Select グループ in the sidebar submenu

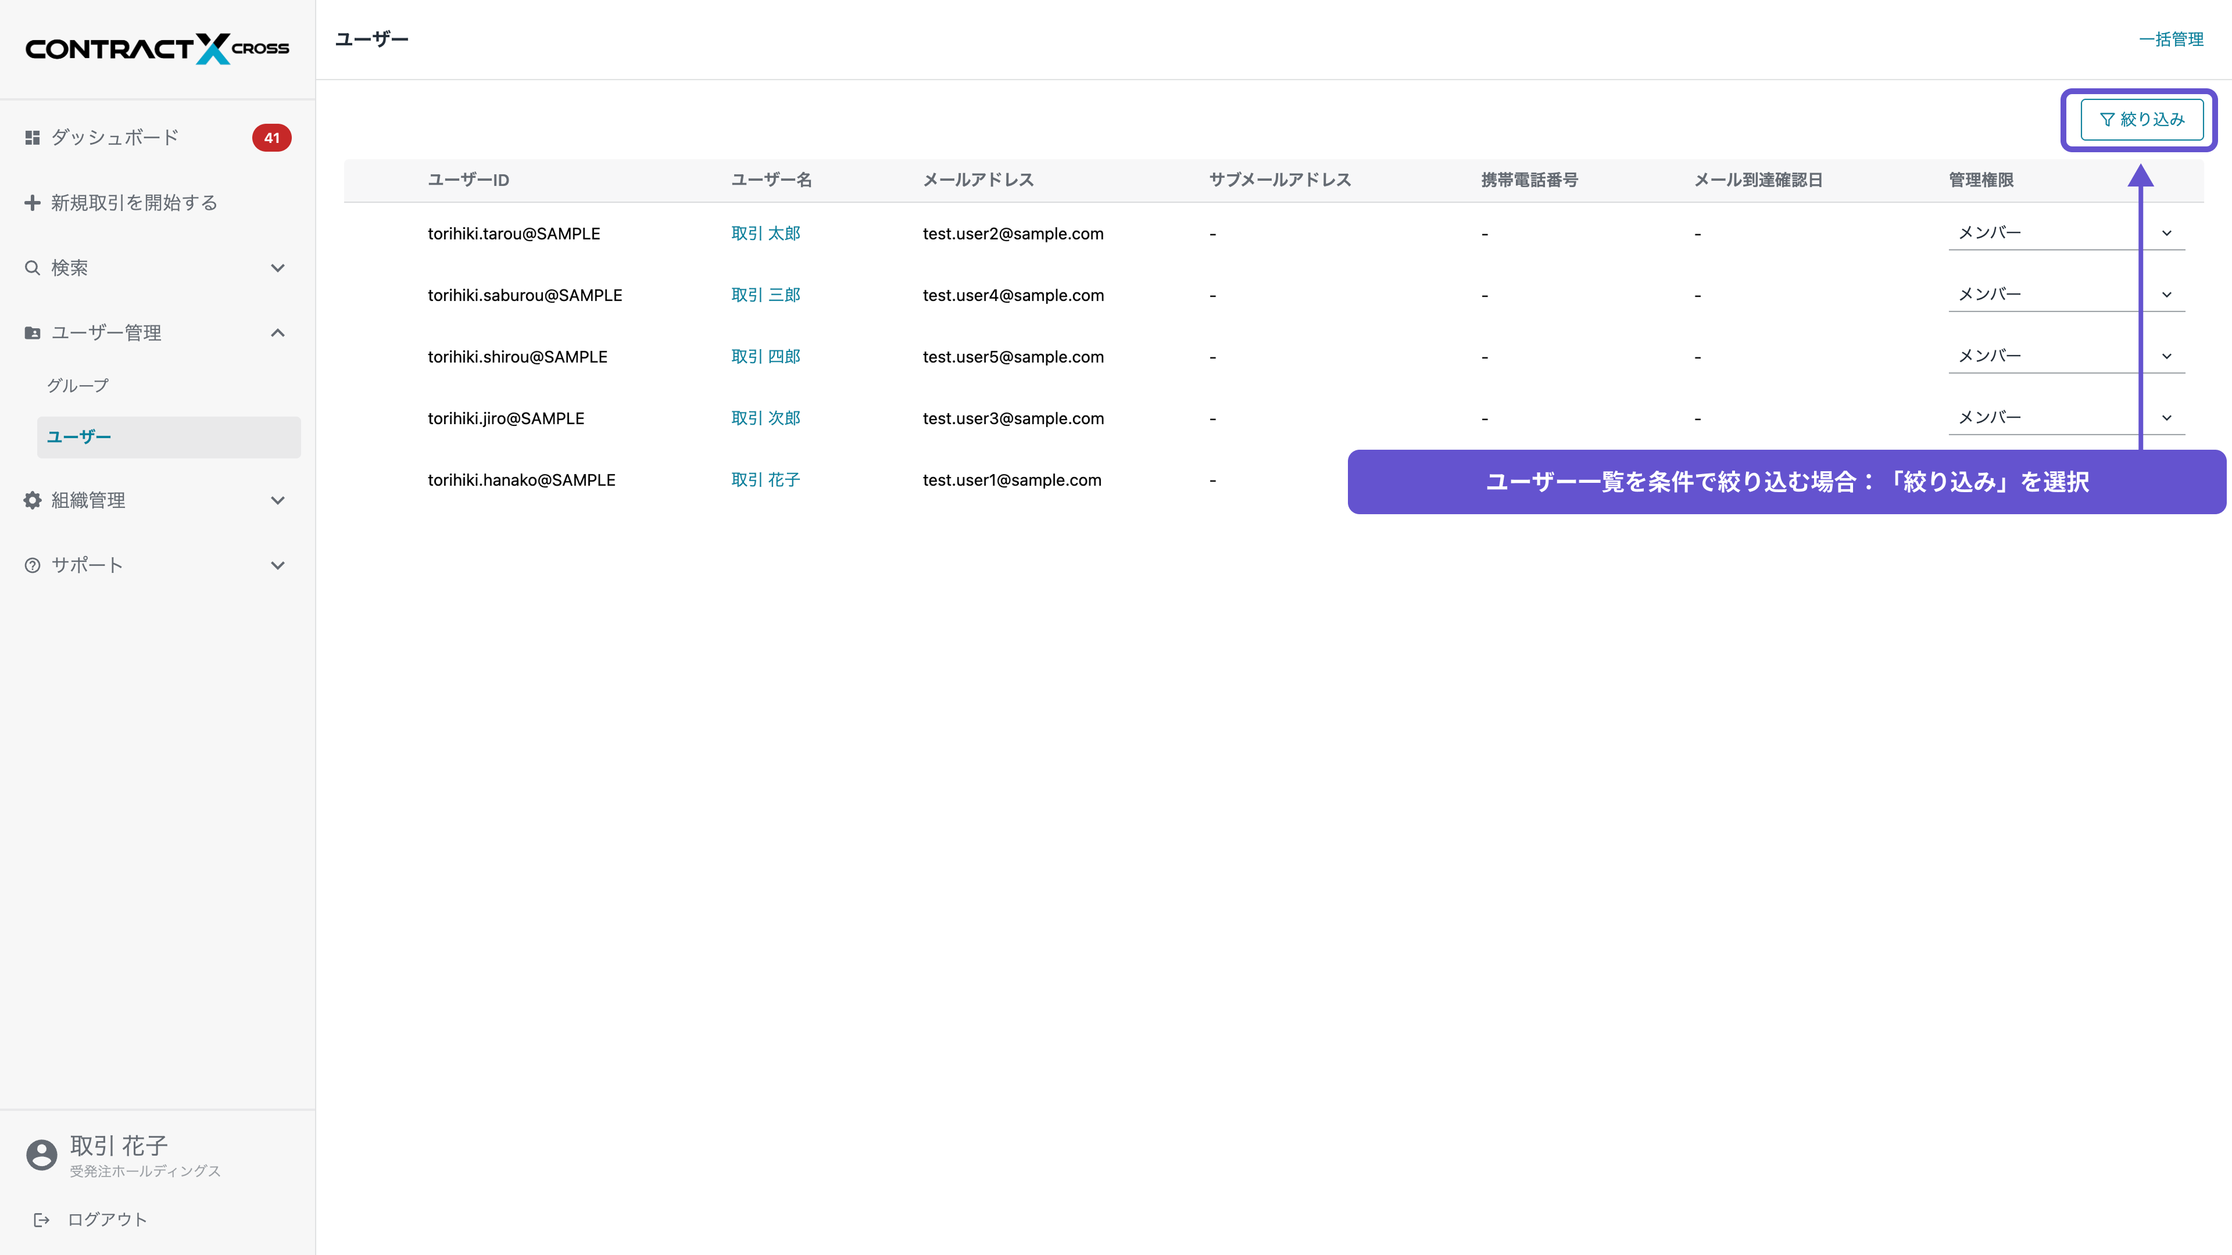78,385
